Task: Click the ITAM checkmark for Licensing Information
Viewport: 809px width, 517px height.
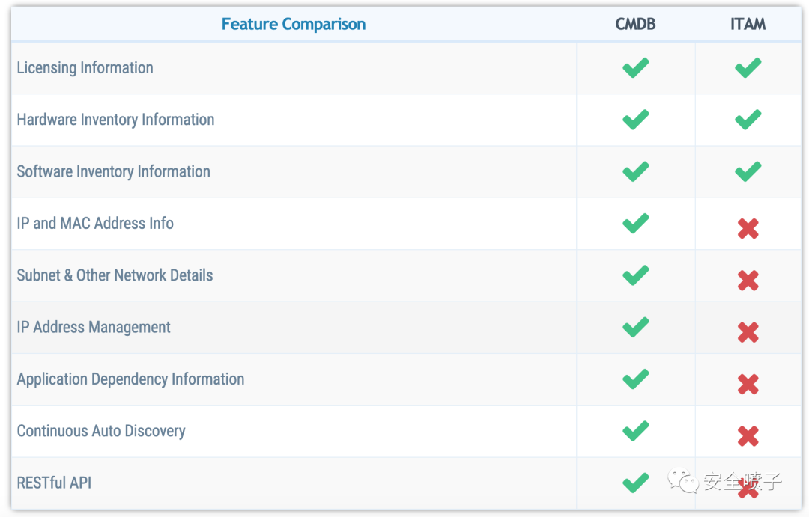Action: pos(748,68)
